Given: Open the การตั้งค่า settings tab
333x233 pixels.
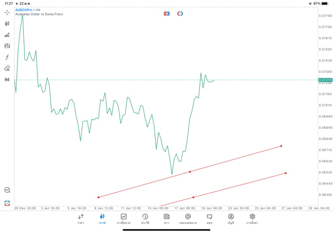Looking at the screenshot, I should tap(252, 219).
